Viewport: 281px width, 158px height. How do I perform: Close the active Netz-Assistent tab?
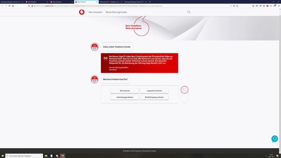coord(97,2)
